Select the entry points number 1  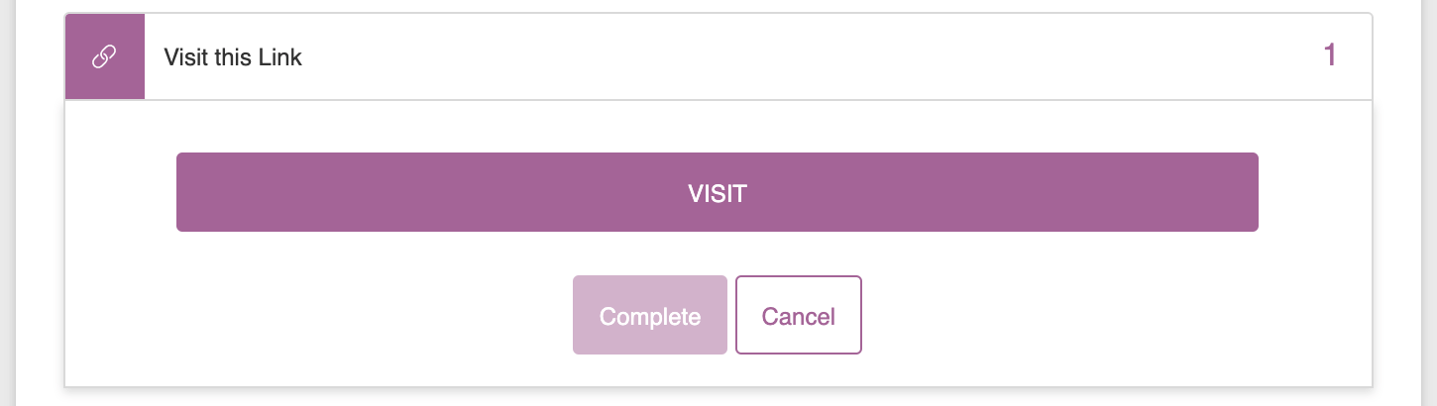pos(1331,55)
